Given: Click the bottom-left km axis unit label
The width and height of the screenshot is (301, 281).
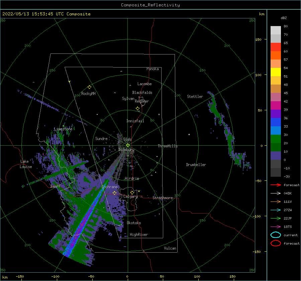Looking at the screenshot, I should [x=5, y=277].
